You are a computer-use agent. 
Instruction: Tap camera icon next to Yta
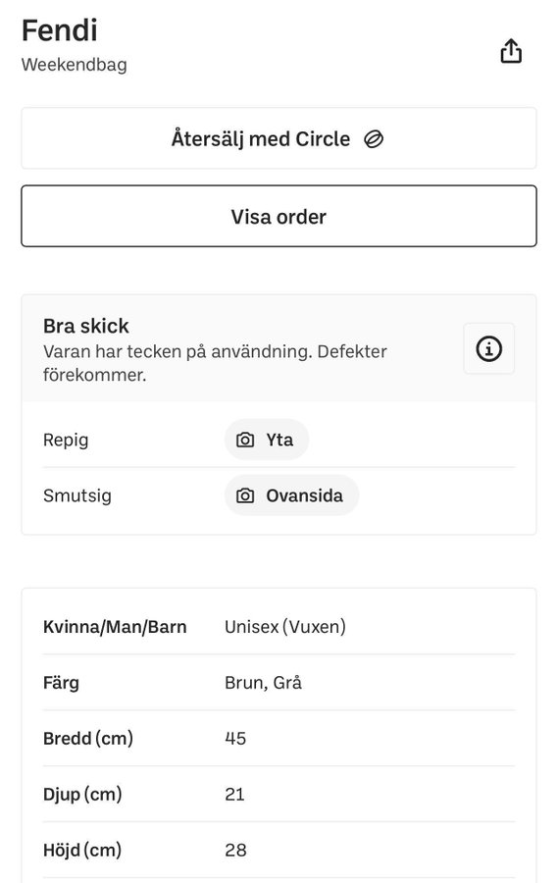pyautogui.click(x=245, y=440)
